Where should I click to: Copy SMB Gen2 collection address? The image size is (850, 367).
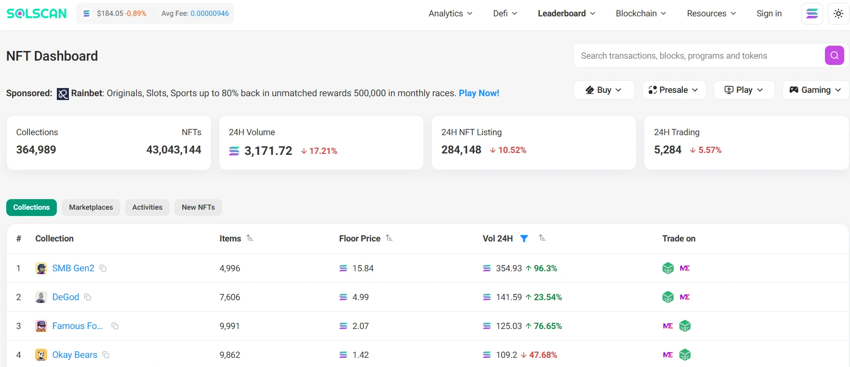[x=103, y=268]
